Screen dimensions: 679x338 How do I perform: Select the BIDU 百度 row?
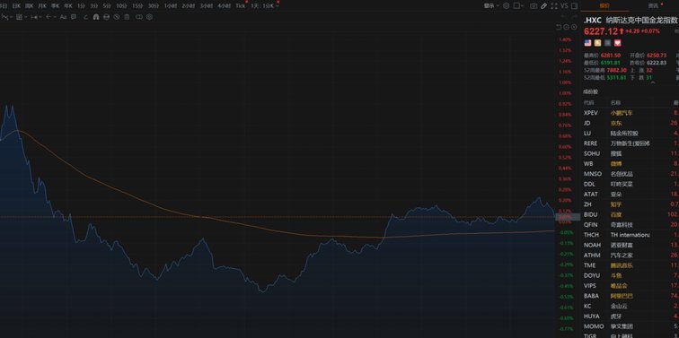coord(631,214)
